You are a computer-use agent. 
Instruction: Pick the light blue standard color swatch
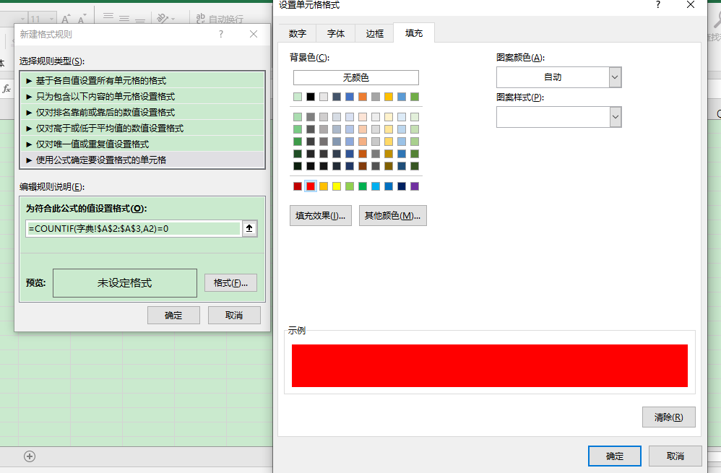tap(376, 186)
